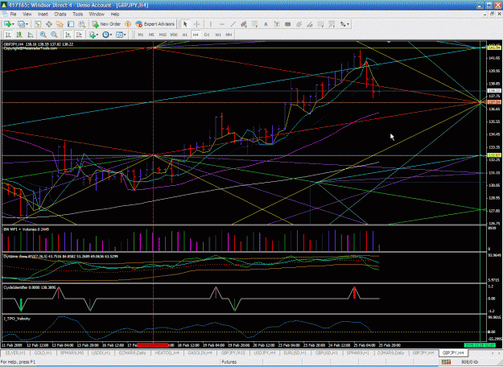Screen dimensions: 503x367
Task: Open the Periods clock icon
Action: click(x=105, y=35)
